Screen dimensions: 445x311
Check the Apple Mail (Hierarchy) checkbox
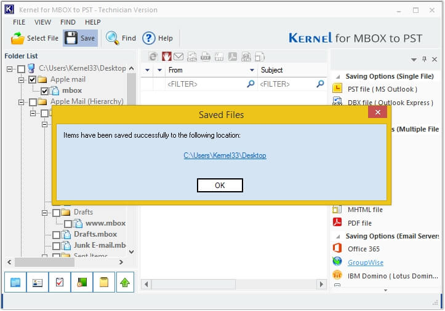(33, 102)
